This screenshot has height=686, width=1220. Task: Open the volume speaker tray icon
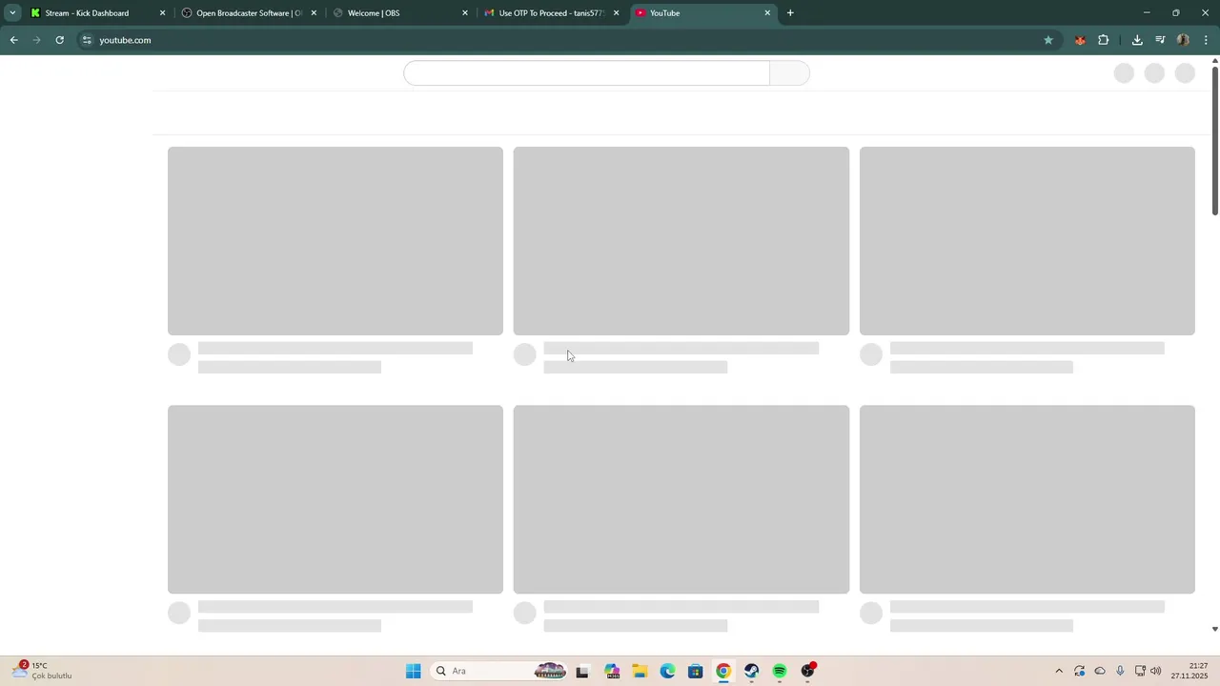point(1156,671)
